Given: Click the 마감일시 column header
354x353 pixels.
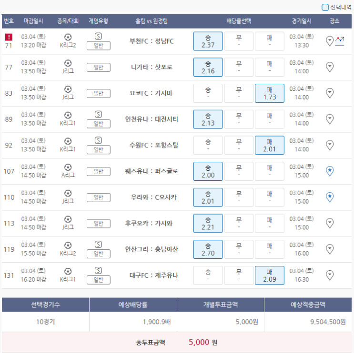Looking at the screenshot, I should pyautogui.click(x=33, y=21).
